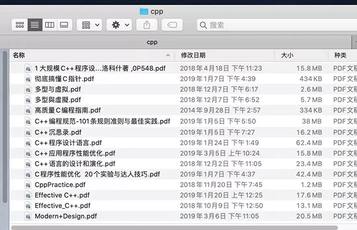Image resolution: width=357 pixels, height=230 pixels.
Task: Click the horizontal scrollbar at bottom
Action: [174, 228]
